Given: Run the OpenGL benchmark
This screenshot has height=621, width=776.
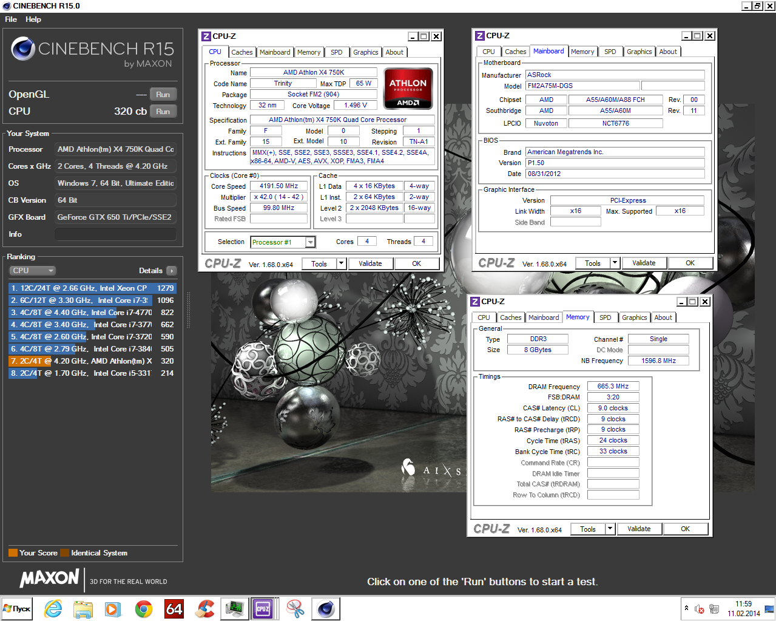Looking at the screenshot, I should [163, 95].
